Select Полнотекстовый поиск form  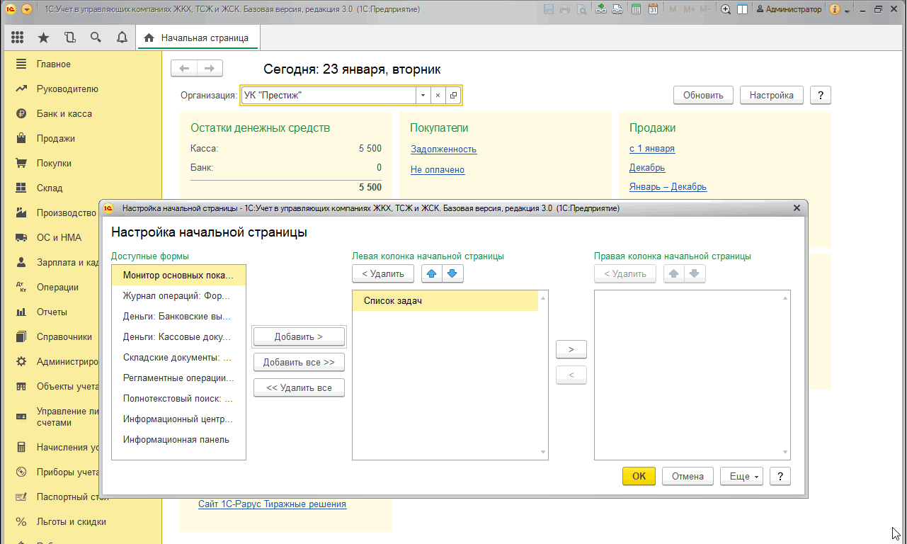178,399
